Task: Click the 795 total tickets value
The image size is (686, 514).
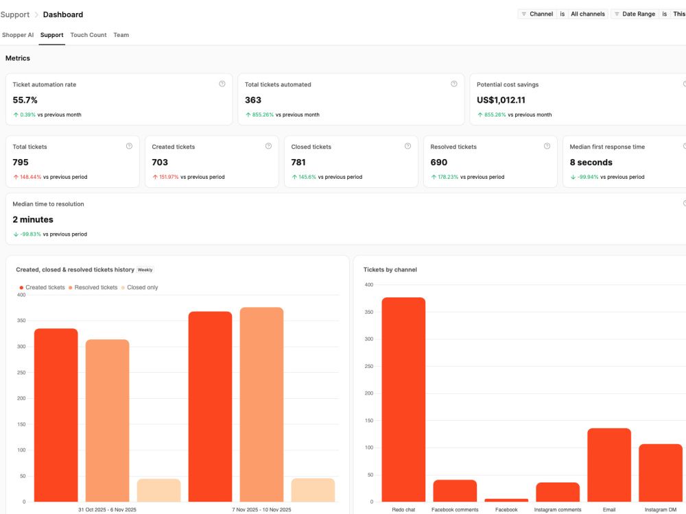Action: pos(21,162)
